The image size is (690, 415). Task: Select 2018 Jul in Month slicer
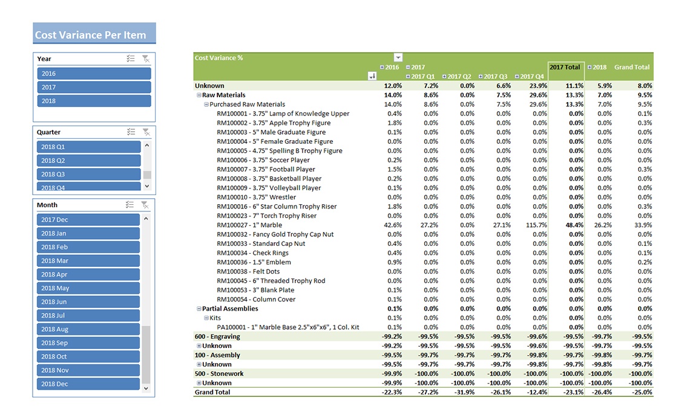tap(88, 315)
